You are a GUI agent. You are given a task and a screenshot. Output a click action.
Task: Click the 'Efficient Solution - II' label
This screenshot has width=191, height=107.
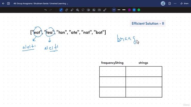coord(148,23)
